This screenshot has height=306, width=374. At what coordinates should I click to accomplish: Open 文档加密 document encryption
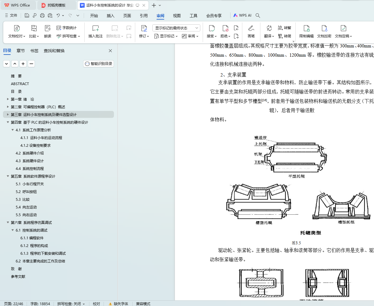(324, 32)
